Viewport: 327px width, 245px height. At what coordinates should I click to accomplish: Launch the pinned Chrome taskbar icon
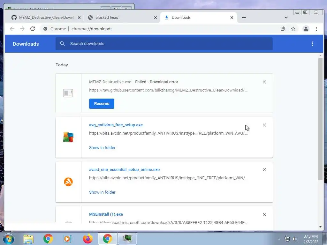tap(48, 239)
